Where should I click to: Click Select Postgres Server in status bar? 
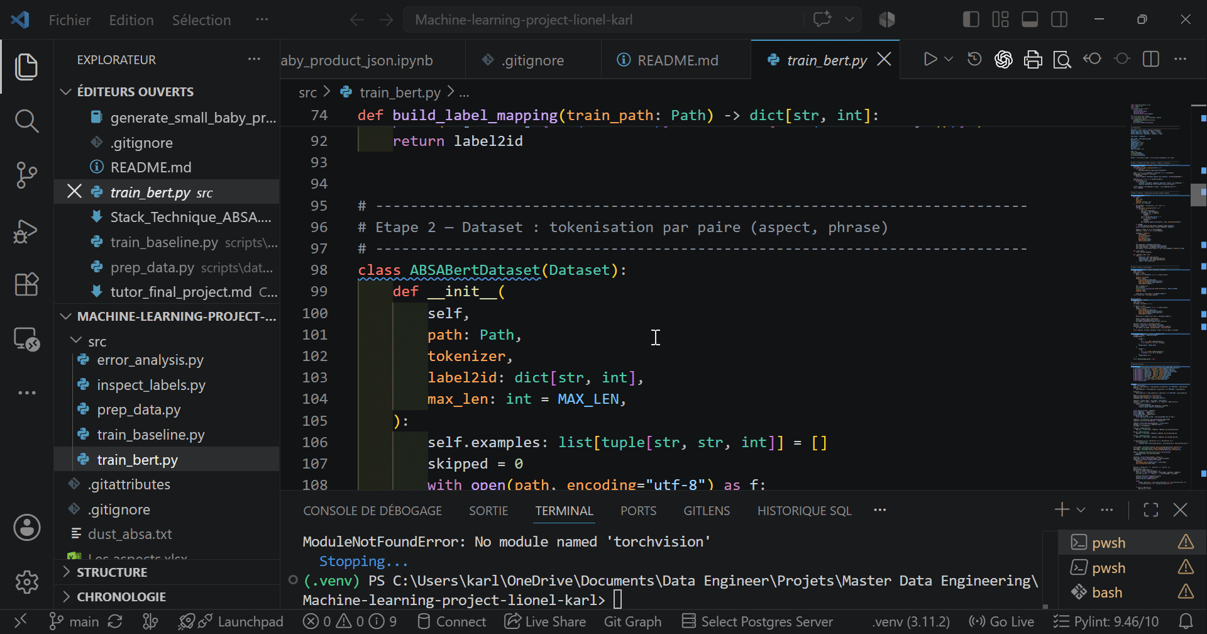[x=758, y=621]
